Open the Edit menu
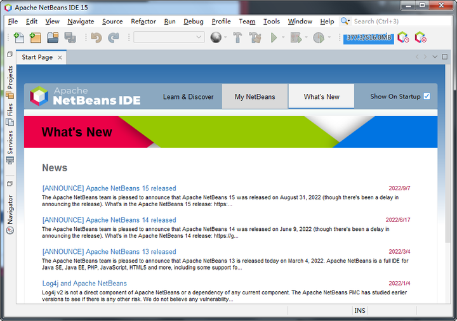Image resolution: width=457 pixels, height=321 pixels. click(32, 22)
